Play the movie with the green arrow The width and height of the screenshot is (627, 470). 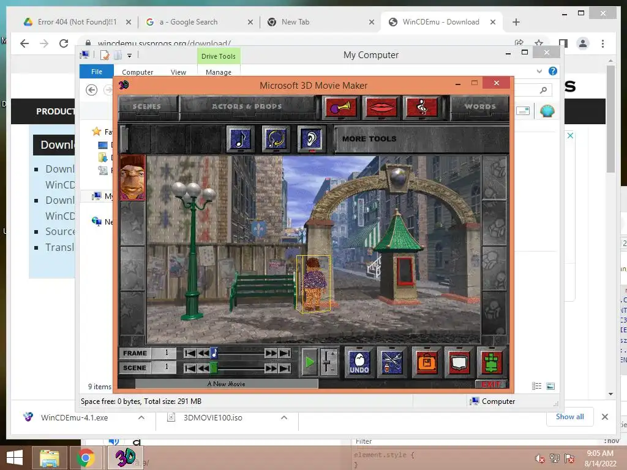click(309, 362)
